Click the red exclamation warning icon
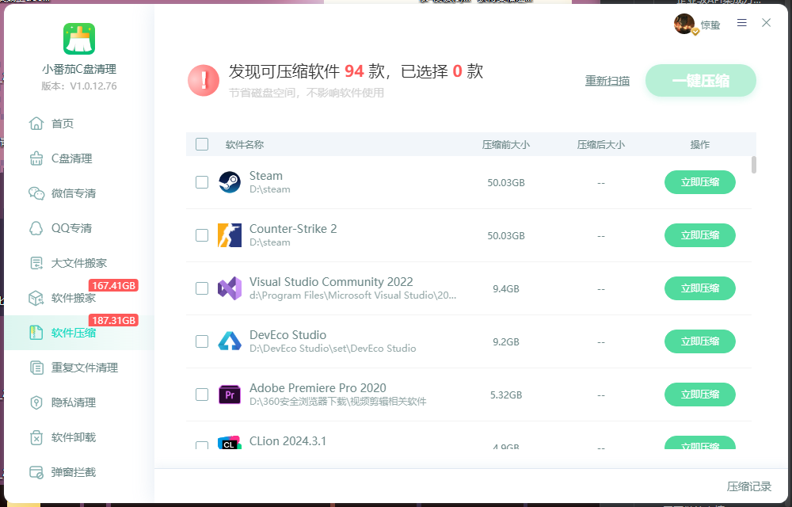 (204, 80)
